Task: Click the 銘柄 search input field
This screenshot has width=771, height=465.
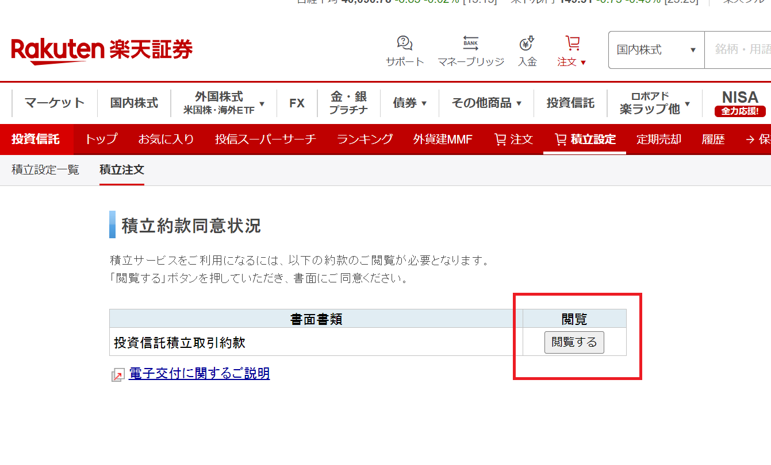Action: tap(739, 50)
